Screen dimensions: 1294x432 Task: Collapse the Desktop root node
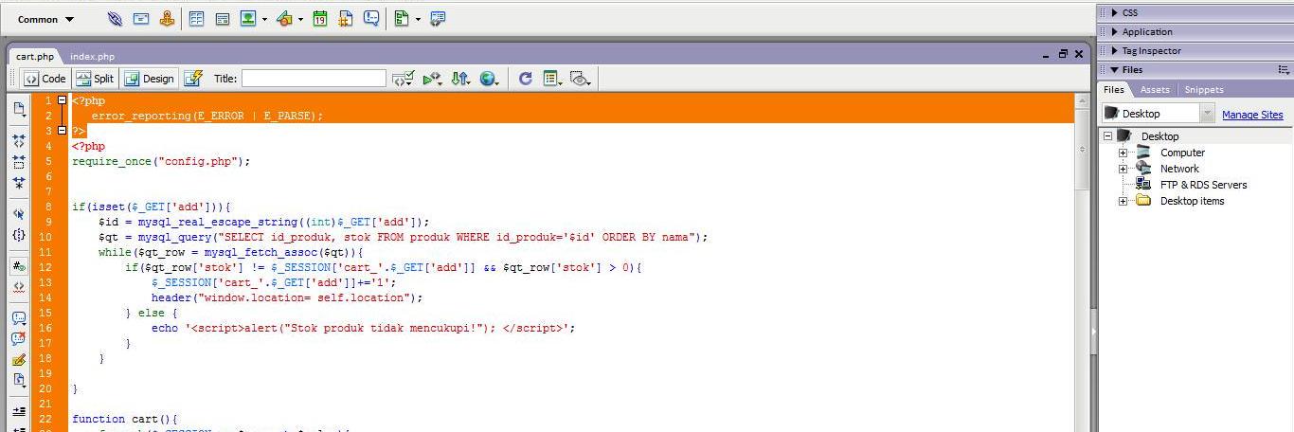(x=1107, y=136)
